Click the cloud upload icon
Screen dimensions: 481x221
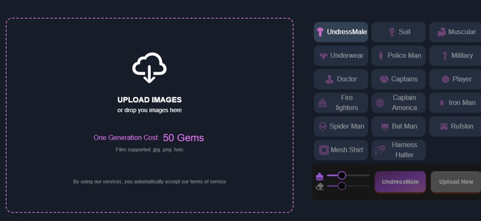tap(149, 68)
